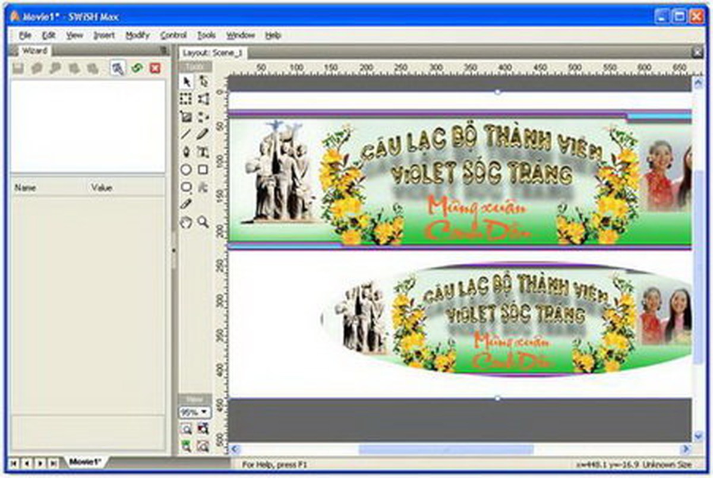Pick the Text tool
This screenshot has width=713, height=478.
pos(203,152)
